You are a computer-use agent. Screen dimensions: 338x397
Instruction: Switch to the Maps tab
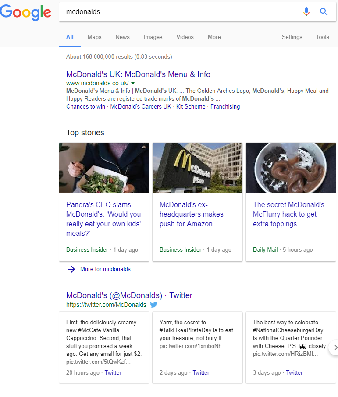pos(94,37)
